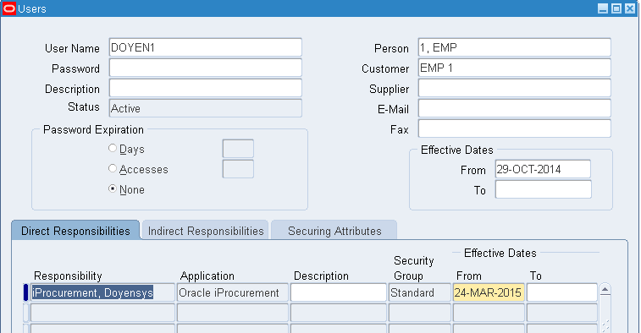
Task: Click the Effective Dates From field 29-OCT-2014
Action: point(543,169)
